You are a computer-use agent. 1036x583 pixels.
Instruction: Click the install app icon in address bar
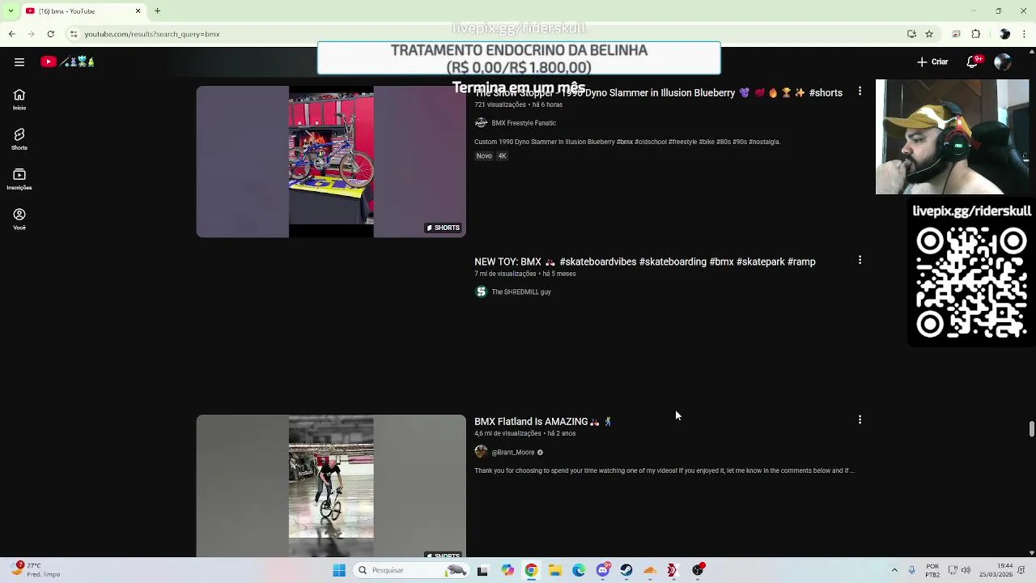tap(911, 34)
